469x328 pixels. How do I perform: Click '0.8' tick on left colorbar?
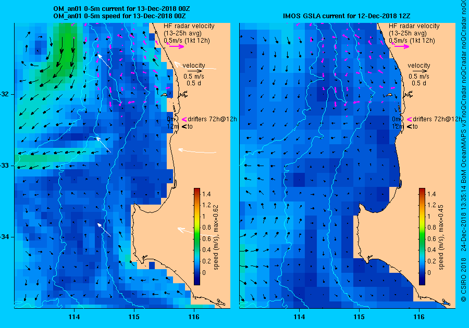point(206,228)
